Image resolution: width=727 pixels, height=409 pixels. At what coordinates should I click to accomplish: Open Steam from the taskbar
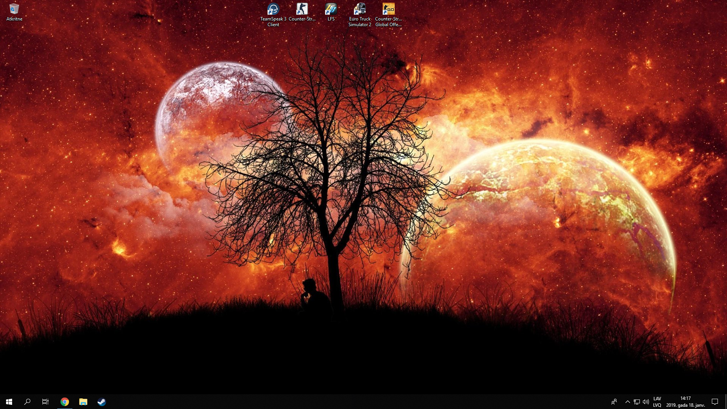tap(102, 402)
